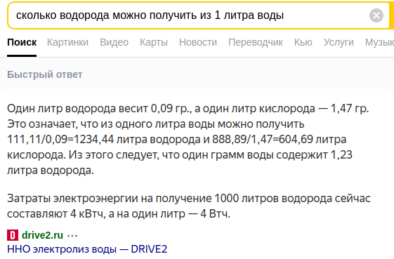
Task: Click the paragraph starting Один литр водорода
Action: [188, 140]
